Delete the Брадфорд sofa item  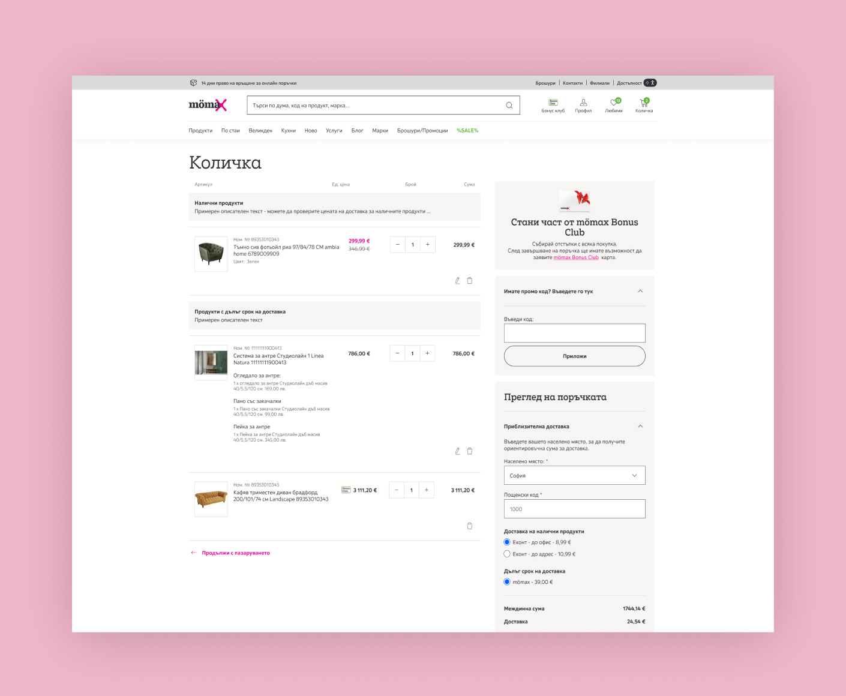[470, 526]
